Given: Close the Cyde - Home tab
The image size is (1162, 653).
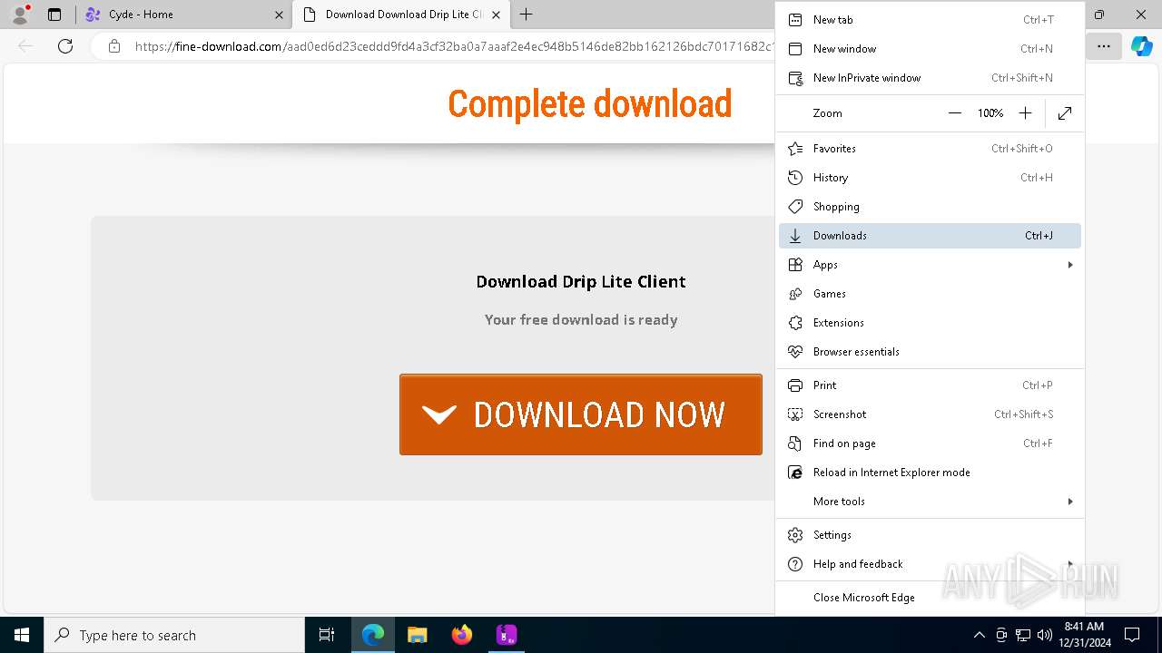Looking at the screenshot, I should (x=279, y=15).
